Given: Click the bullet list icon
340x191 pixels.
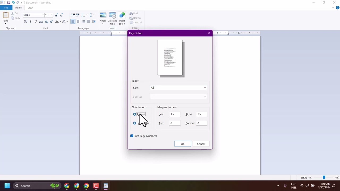Looking at the screenshot, I should [83, 15].
